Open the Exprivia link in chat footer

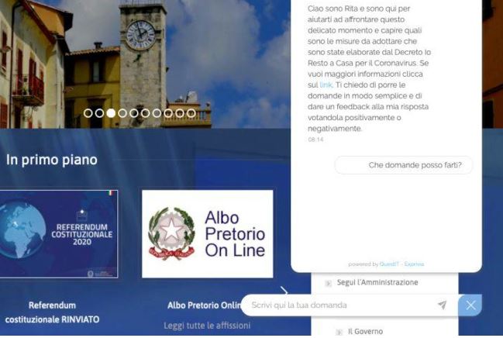pos(414,264)
